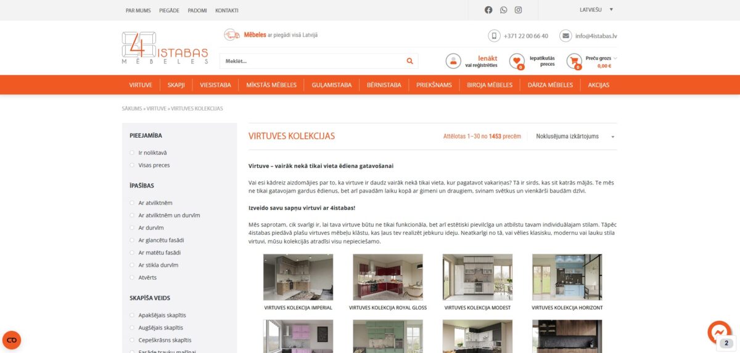The height and width of the screenshot is (353, 740).
Task: Open the user account icon near Ienākt
Action: tap(453, 61)
